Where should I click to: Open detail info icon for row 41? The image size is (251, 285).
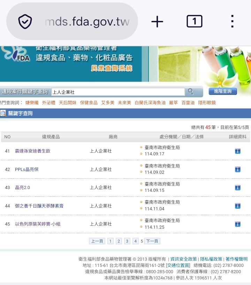pyautogui.click(x=237, y=151)
